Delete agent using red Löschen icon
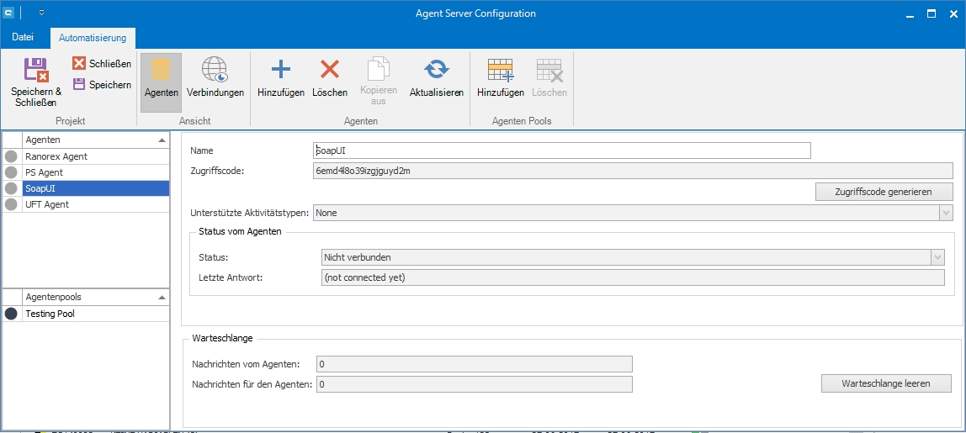966x433 pixels. (330, 70)
